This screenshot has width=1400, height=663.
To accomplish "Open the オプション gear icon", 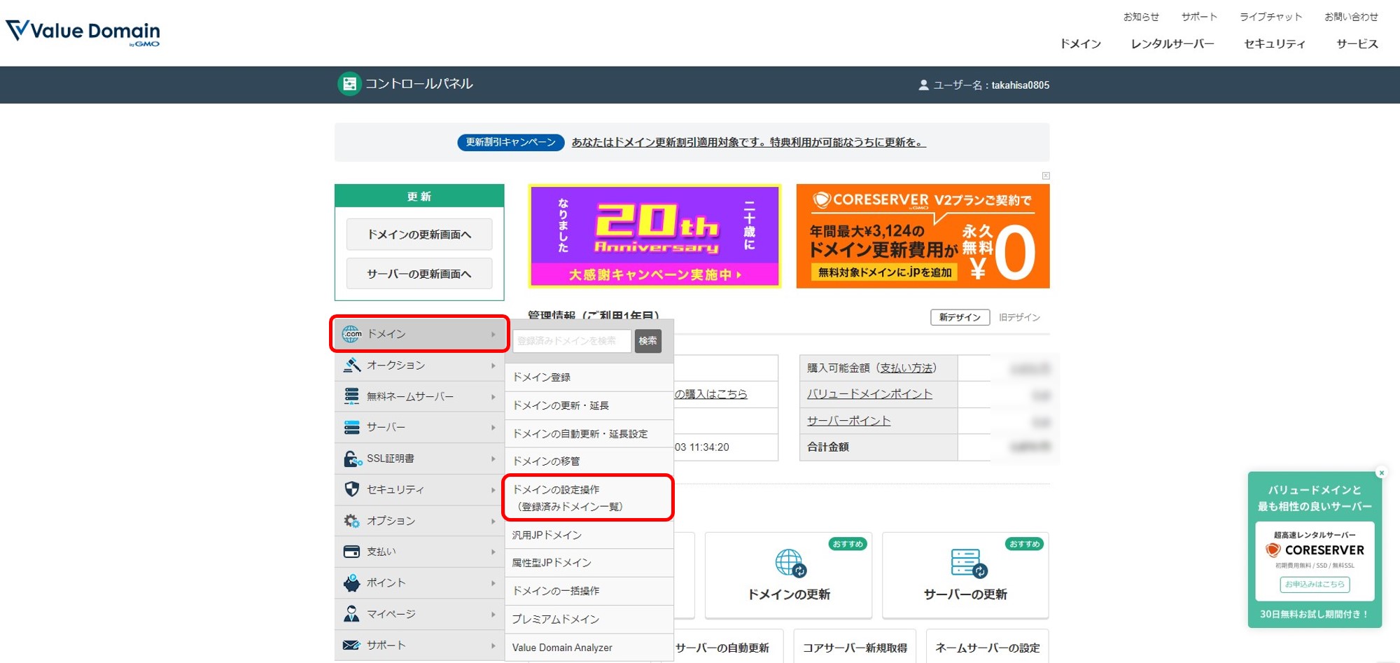I will 350,520.
